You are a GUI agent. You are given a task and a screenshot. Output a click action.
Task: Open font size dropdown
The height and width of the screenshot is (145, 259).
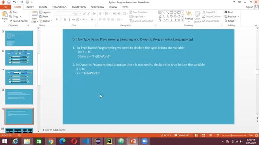pos(81,14)
